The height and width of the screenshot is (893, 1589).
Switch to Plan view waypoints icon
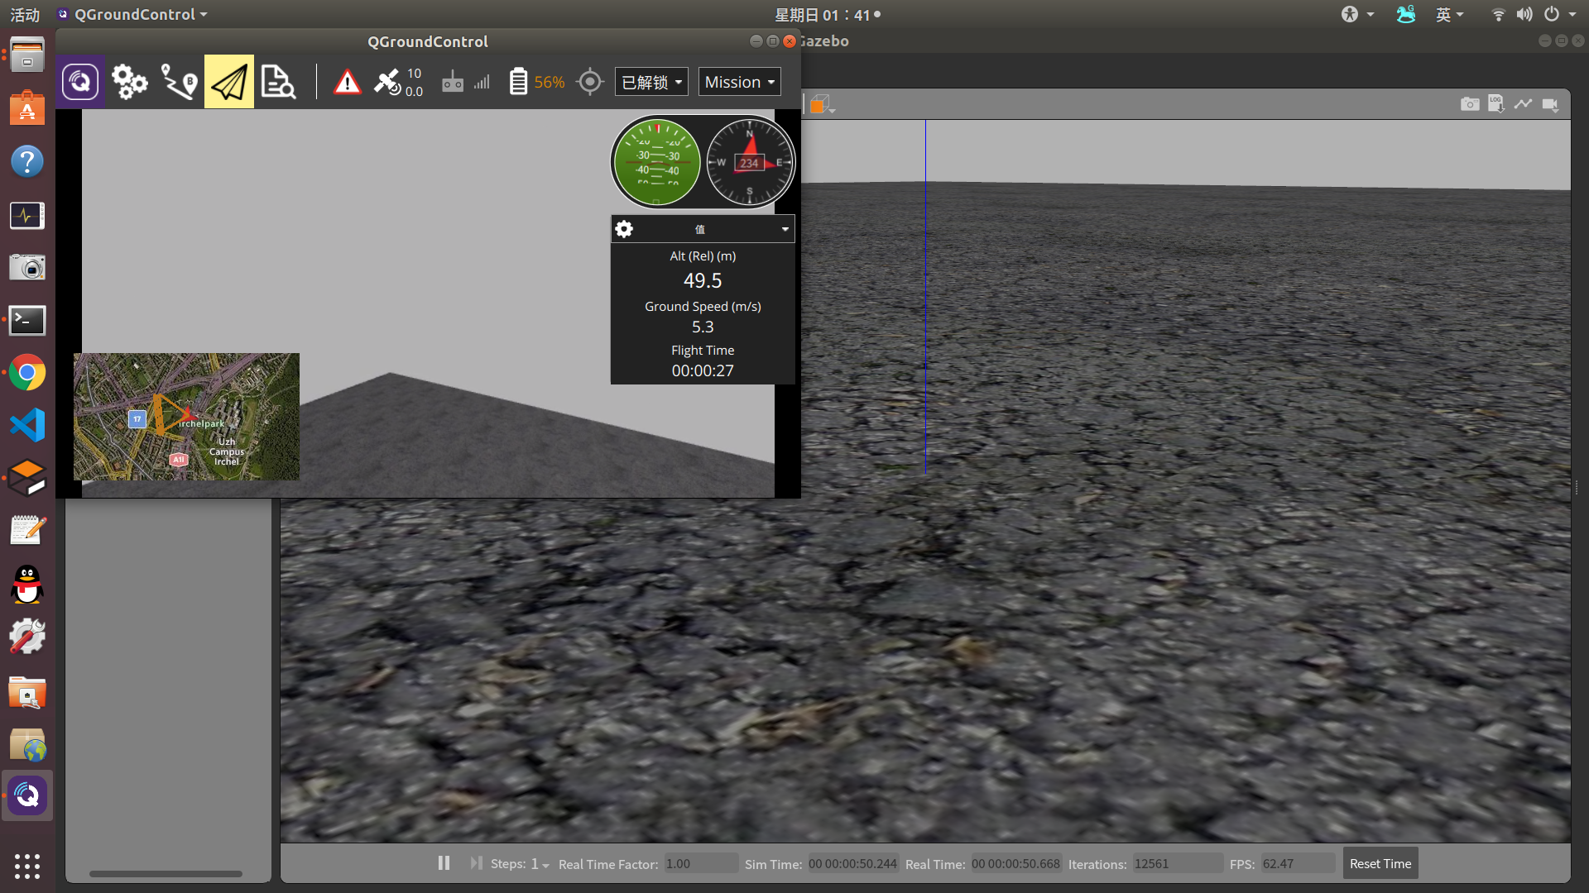179,82
